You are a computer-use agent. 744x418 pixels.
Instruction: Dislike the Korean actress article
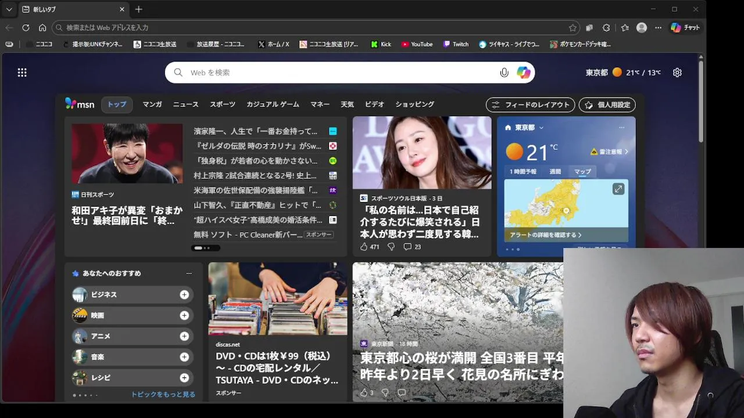click(391, 247)
